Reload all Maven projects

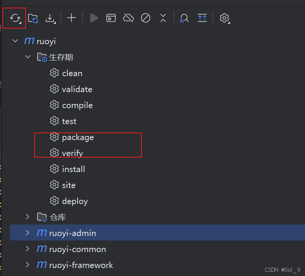tap(14, 18)
